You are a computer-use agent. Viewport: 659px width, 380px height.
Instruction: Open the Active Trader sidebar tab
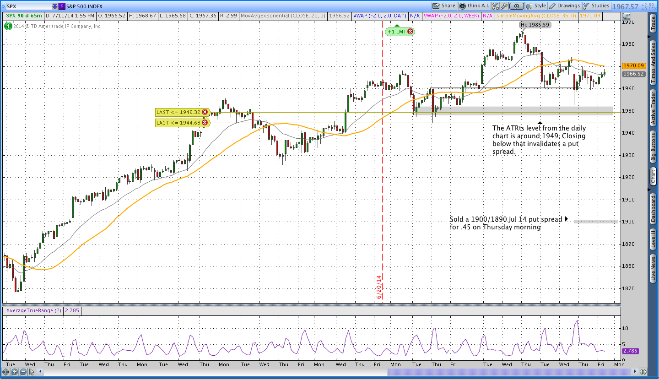coord(653,108)
